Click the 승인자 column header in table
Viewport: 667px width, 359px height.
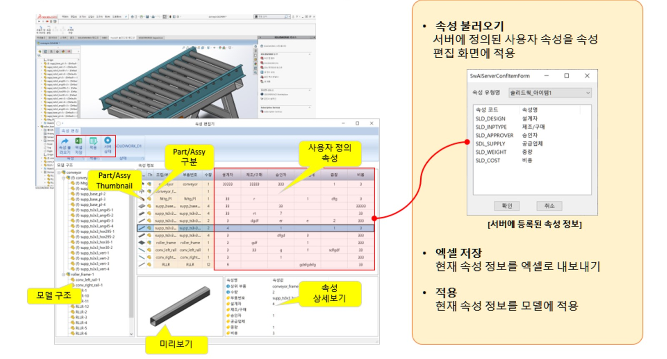281,175
